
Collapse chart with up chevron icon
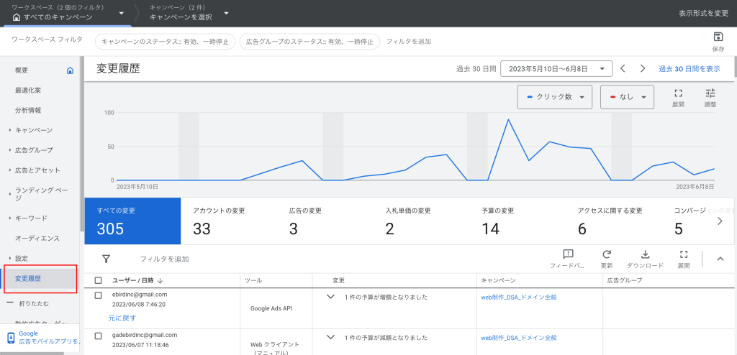(720, 259)
